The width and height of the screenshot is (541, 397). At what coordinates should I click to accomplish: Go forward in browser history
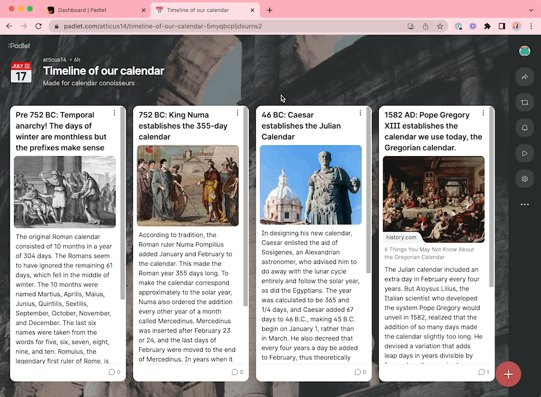pyautogui.click(x=24, y=27)
